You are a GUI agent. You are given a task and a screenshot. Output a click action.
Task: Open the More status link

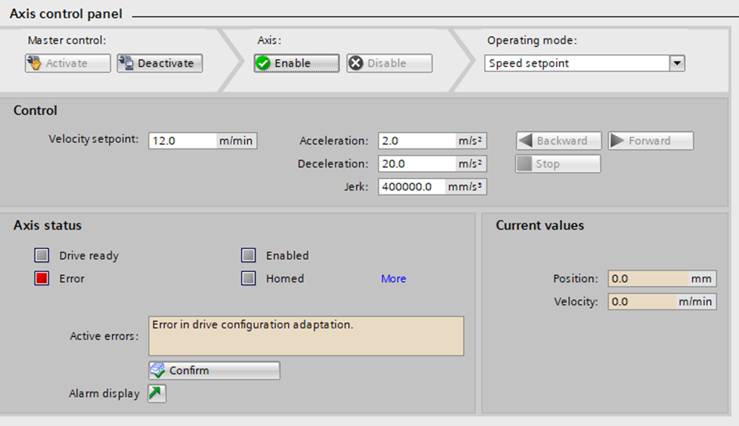[x=393, y=278]
